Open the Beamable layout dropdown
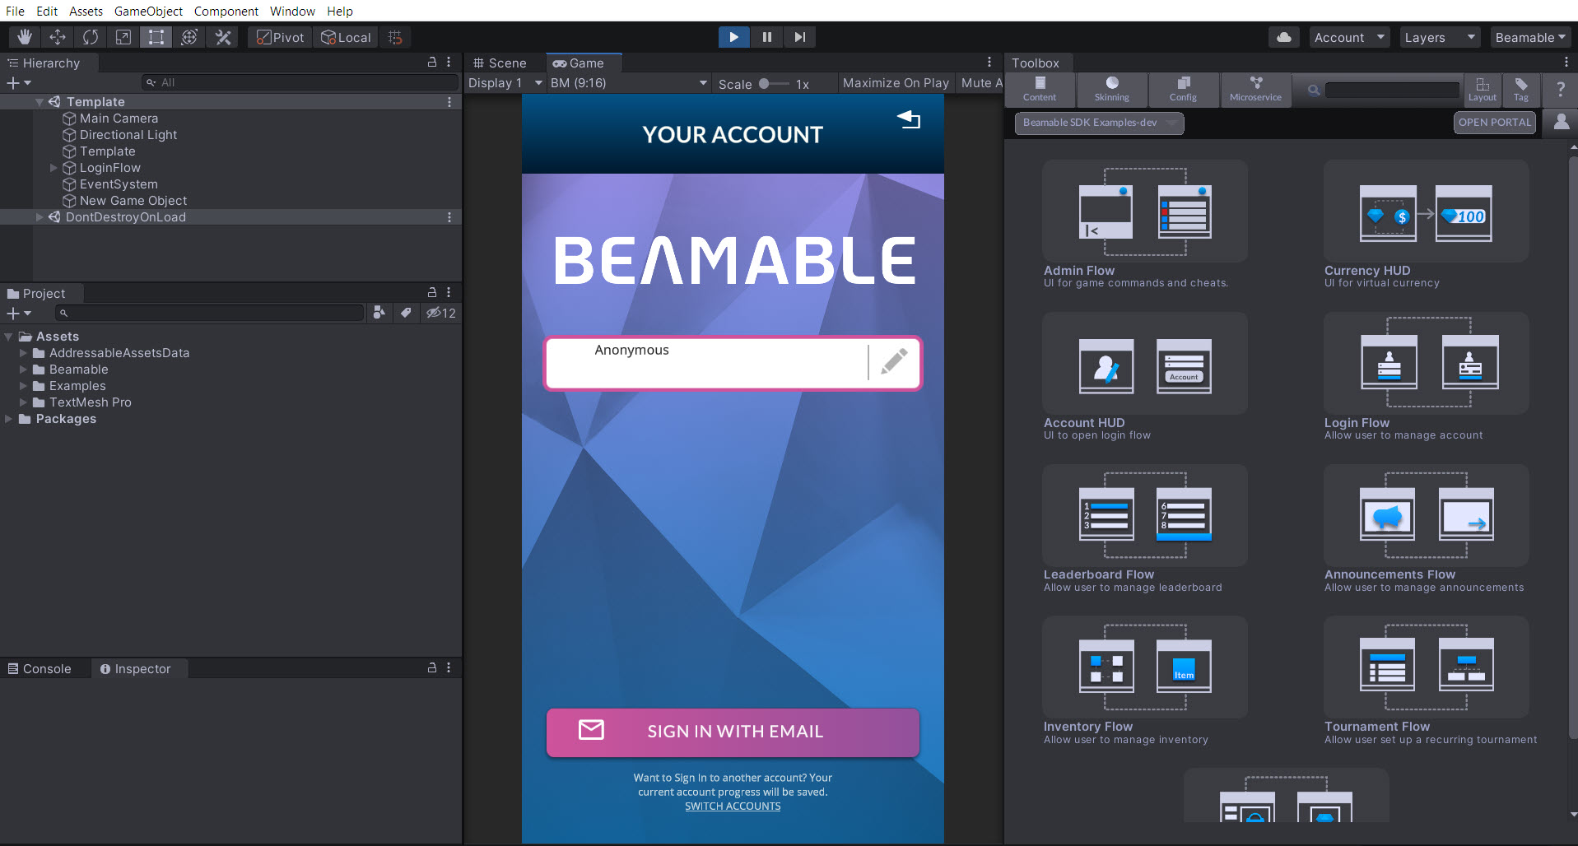 (1530, 37)
